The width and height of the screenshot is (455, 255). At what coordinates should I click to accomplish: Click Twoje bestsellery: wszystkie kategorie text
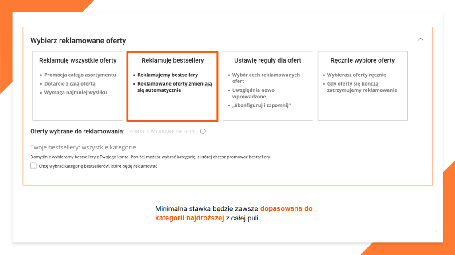coord(83,147)
